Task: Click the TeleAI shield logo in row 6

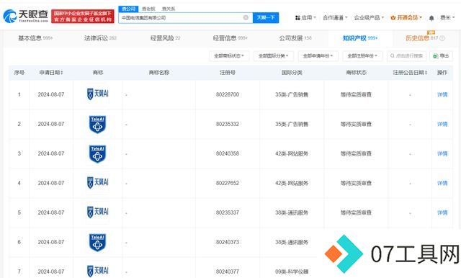Action: click(98, 242)
